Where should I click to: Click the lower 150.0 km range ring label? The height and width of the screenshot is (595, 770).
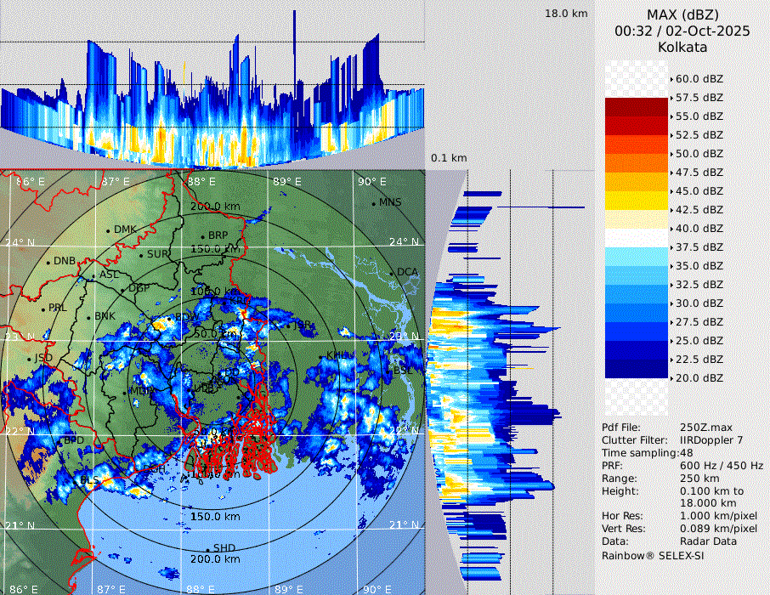[213, 517]
